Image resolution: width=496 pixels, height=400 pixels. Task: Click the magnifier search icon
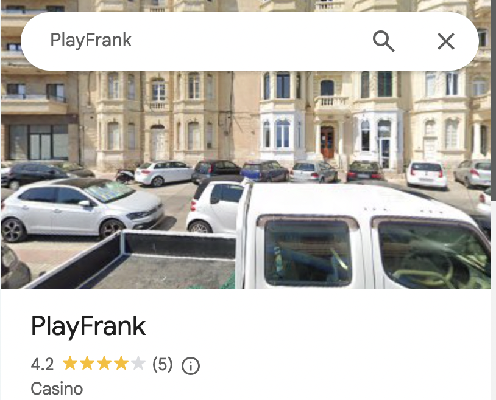click(383, 41)
